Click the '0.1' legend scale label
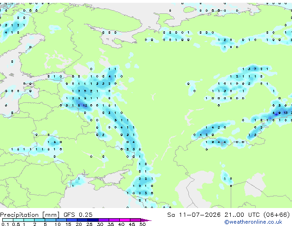Image resolution: width=292 pixels, height=226 pixels. click(x=5, y=224)
